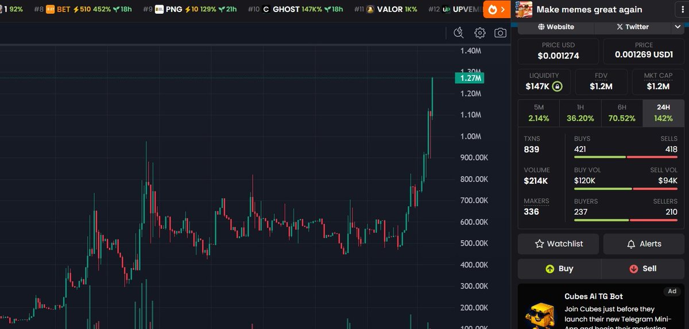Viewport: 689px width, 329px height.
Task: Click the token avatar image in header
Action: pos(523,9)
